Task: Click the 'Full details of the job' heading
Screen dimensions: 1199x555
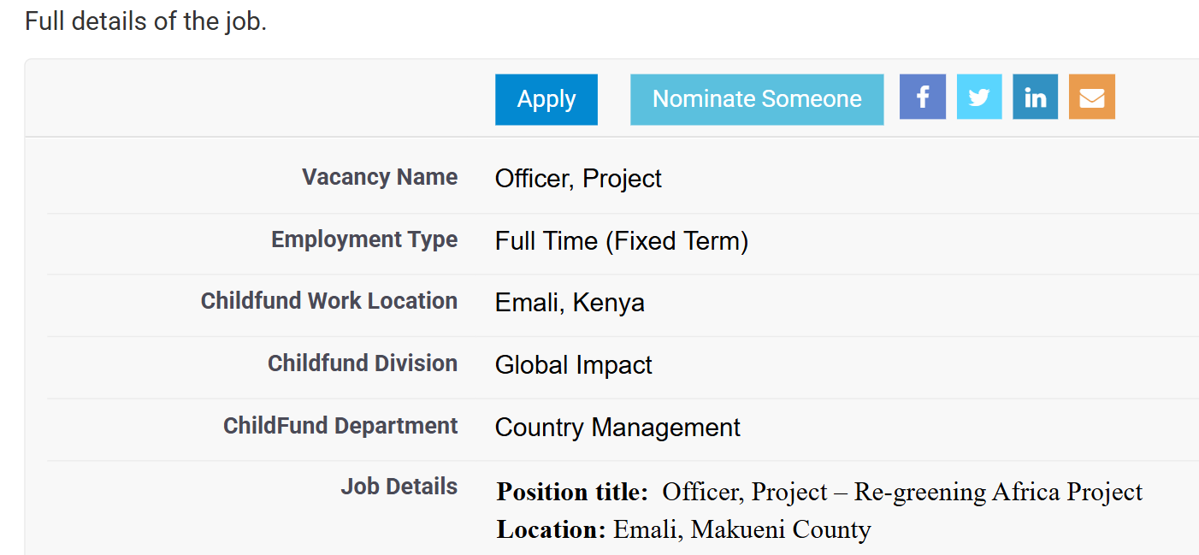Action: [x=147, y=21]
